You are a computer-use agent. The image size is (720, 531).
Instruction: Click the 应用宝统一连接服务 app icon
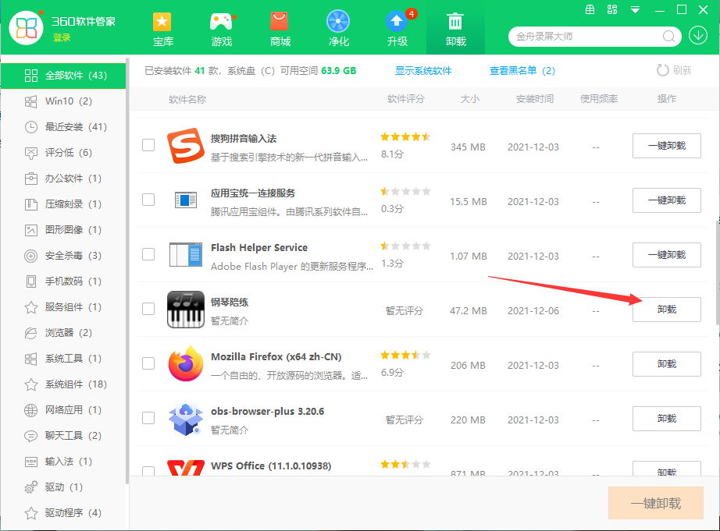pos(186,200)
